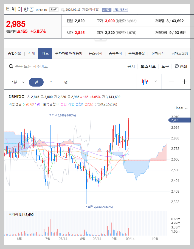The width and height of the screenshot is (194, 249).
Task: Click the moving average 20 legend
Action: click(27, 104)
